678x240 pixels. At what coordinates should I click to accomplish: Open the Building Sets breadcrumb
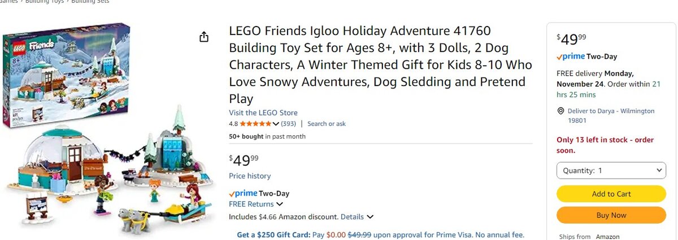tap(90, 2)
